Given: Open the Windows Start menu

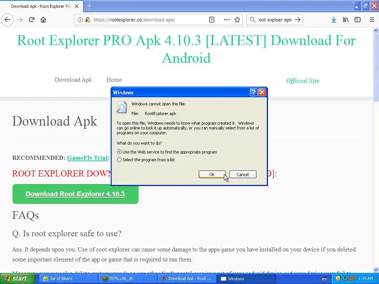Looking at the screenshot, I should tap(17, 279).
